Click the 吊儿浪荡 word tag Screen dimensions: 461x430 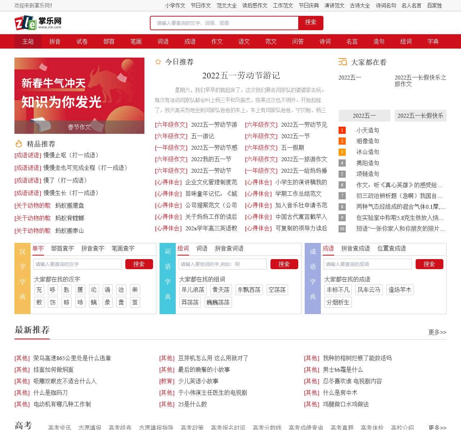pos(193,290)
